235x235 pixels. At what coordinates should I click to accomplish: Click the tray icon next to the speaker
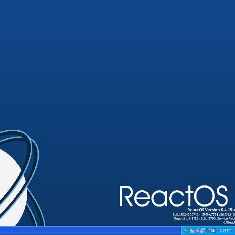coord(191,230)
